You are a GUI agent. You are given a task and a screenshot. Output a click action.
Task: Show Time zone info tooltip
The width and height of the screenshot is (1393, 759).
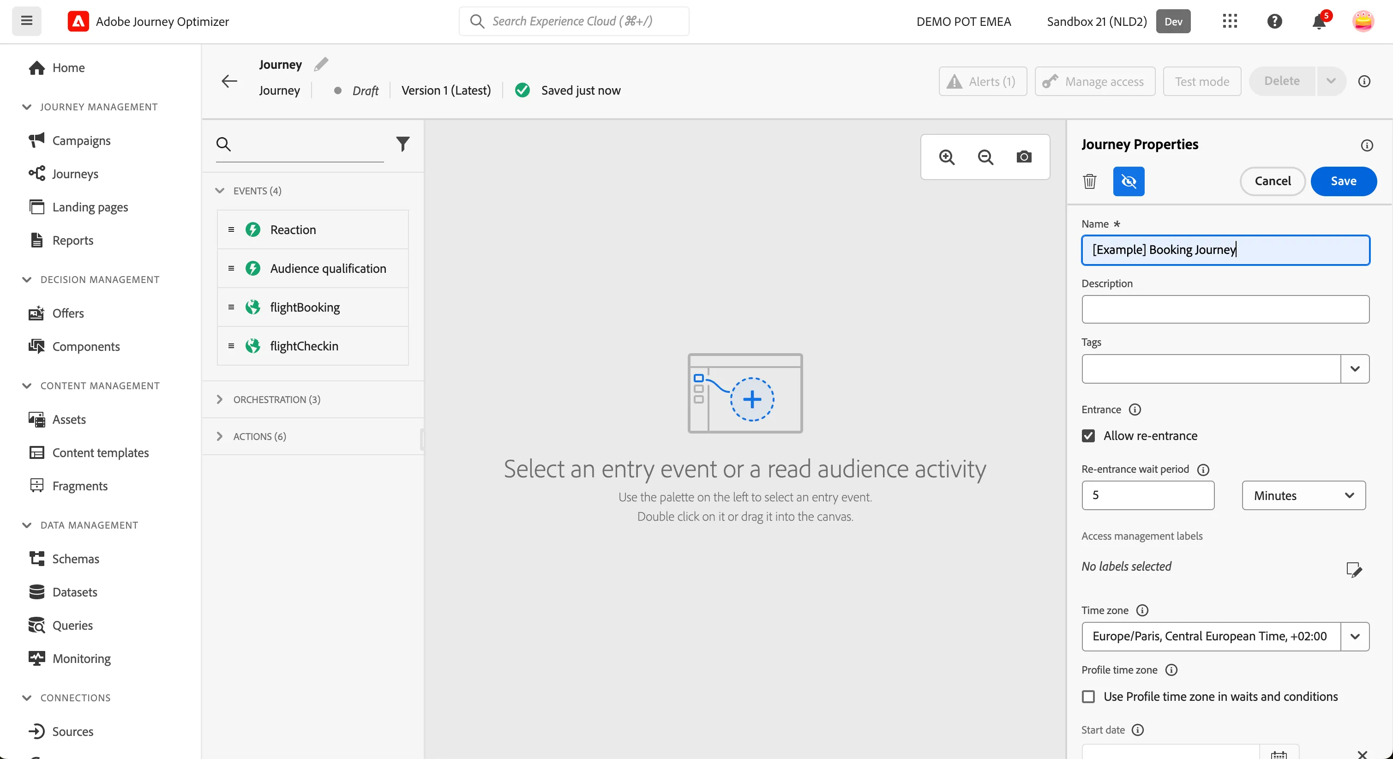tap(1142, 610)
